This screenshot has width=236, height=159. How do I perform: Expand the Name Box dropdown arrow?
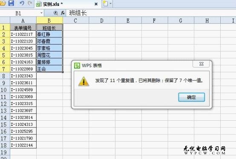click(x=41, y=13)
